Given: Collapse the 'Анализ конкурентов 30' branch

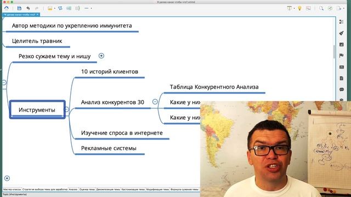Looking at the screenshot, I should pos(155,102).
